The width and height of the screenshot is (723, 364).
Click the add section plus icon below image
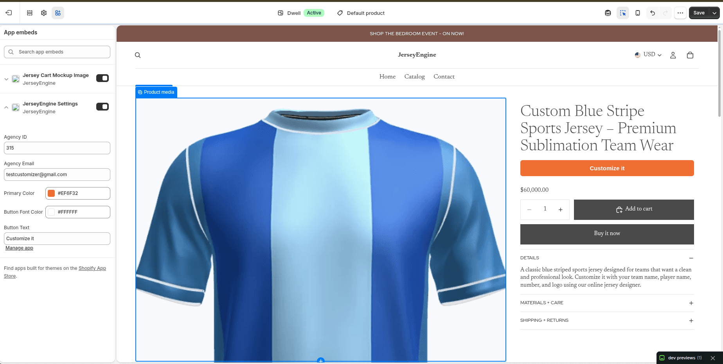(321, 360)
